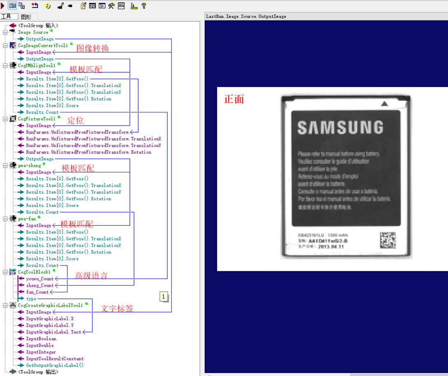Select the InputInteger terminal
This screenshot has width=448, height=376.
[x=41, y=352]
